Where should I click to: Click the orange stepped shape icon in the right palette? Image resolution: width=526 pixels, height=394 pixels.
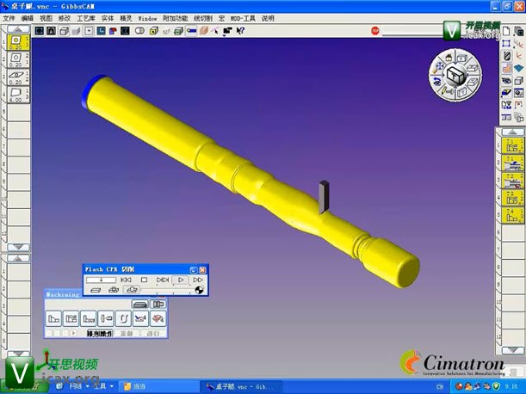click(506, 69)
